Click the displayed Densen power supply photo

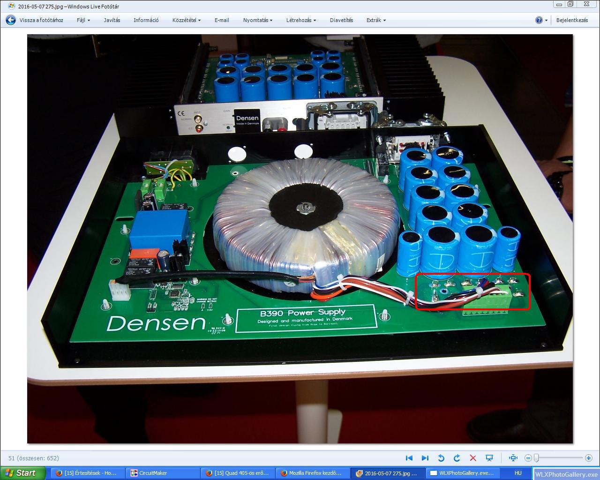click(300, 239)
